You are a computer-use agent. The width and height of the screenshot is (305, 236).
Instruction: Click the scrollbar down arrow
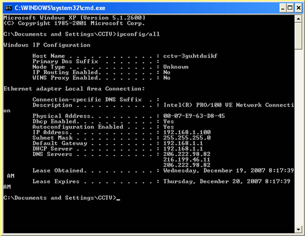coord(298,229)
